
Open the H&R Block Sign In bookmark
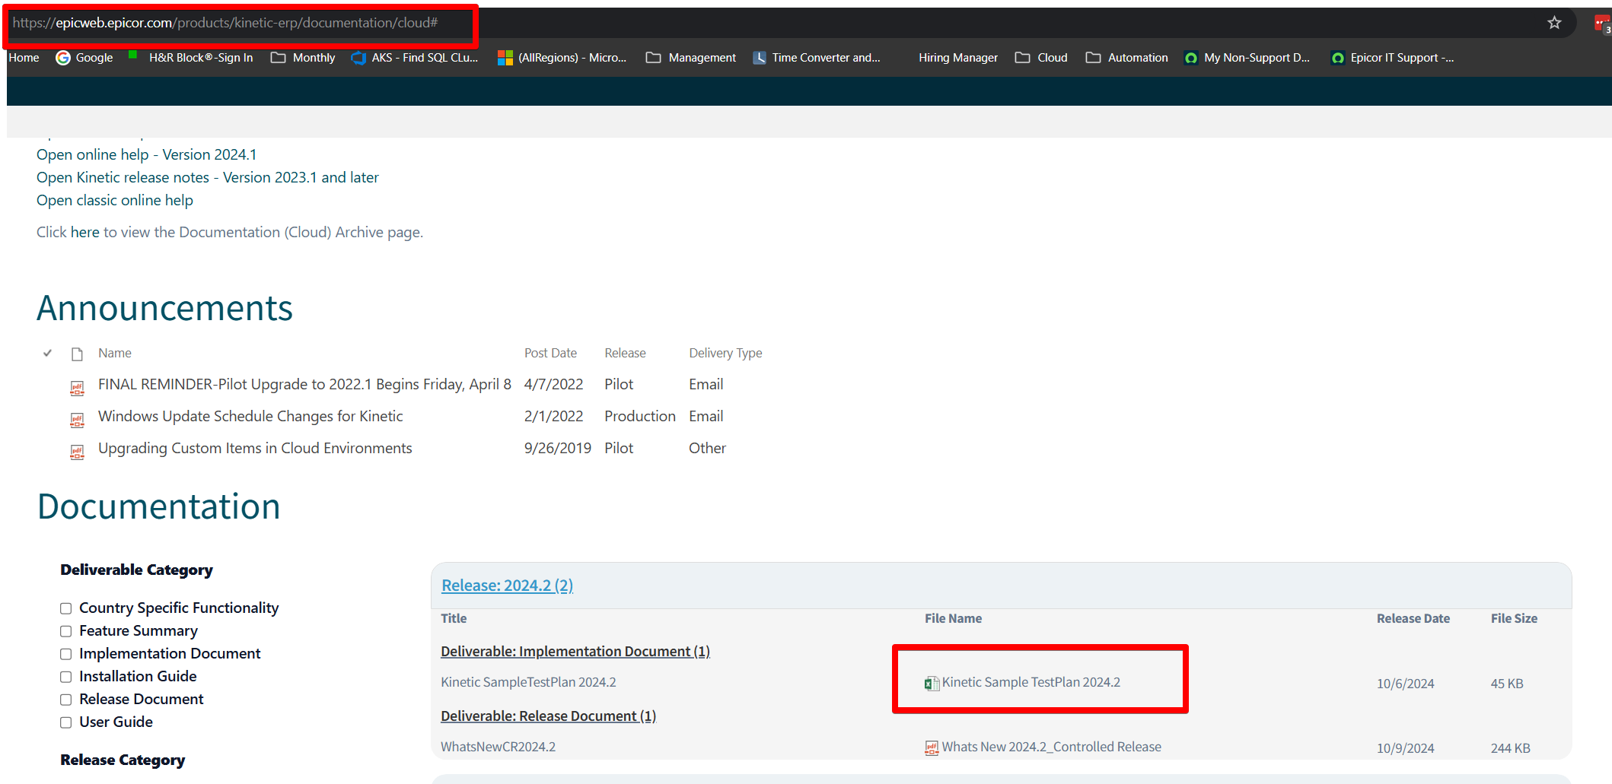point(191,58)
